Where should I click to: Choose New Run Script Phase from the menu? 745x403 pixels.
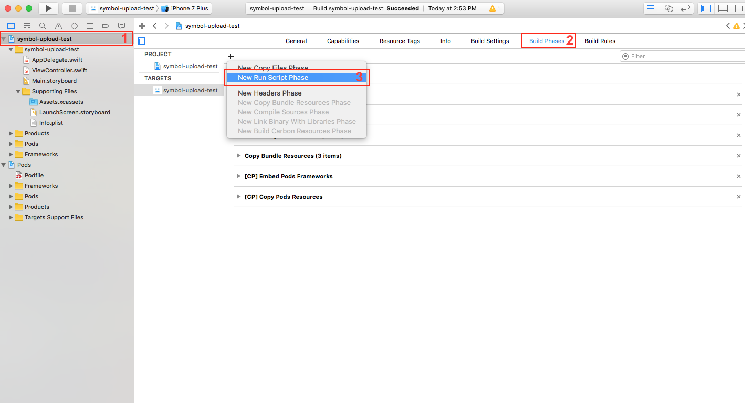point(296,77)
